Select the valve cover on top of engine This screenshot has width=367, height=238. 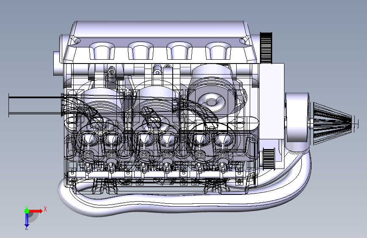coord(160,42)
